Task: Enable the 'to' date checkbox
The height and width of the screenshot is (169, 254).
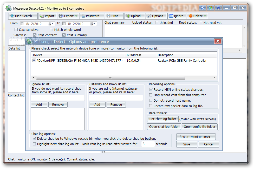Action: [x=64, y=24]
